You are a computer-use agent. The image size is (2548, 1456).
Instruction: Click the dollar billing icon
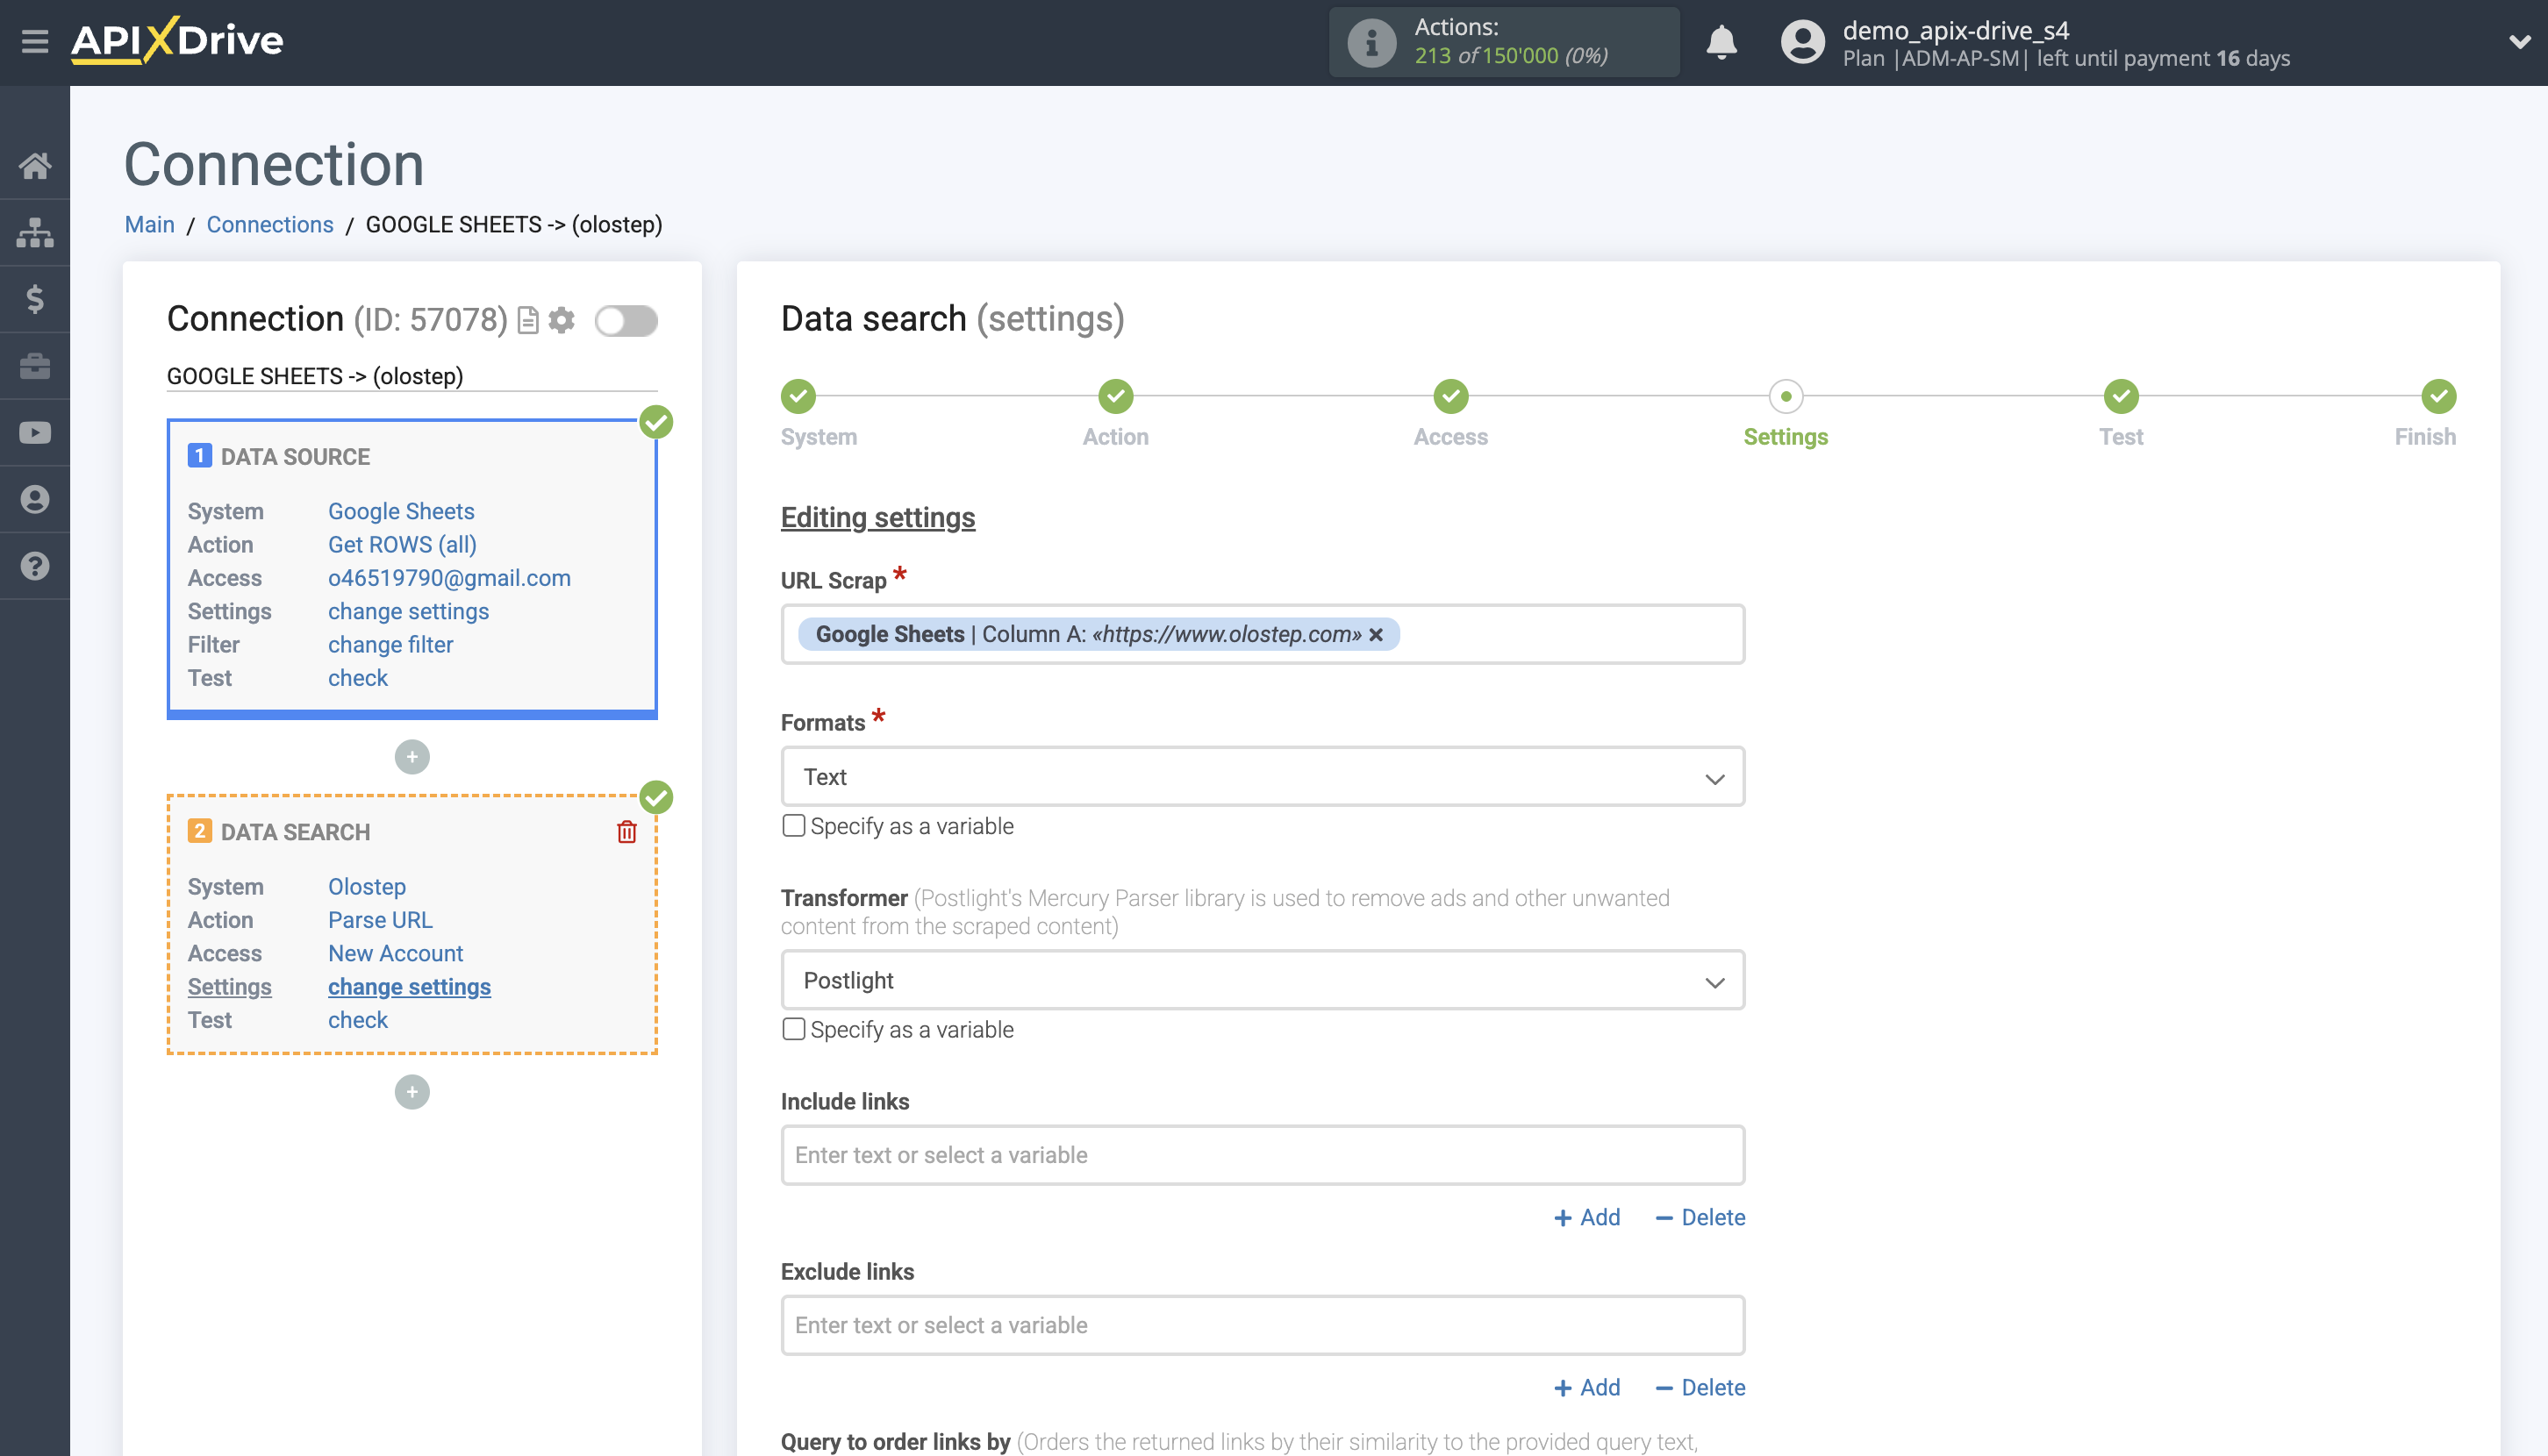click(x=35, y=299)
